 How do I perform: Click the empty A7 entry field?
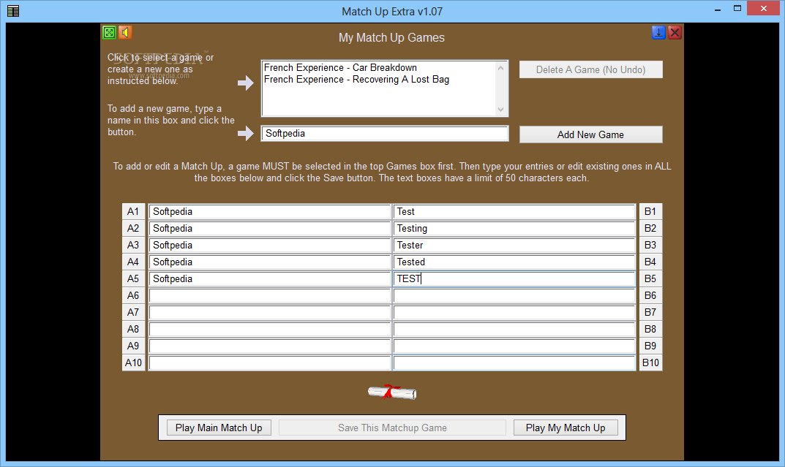click(x=270, y=313)
